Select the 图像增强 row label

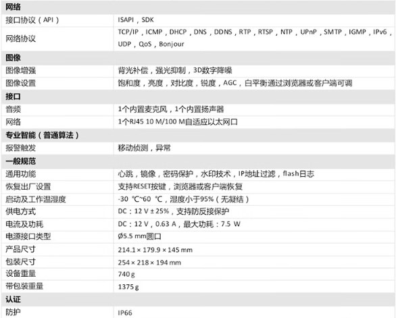(x=21, y=70)
